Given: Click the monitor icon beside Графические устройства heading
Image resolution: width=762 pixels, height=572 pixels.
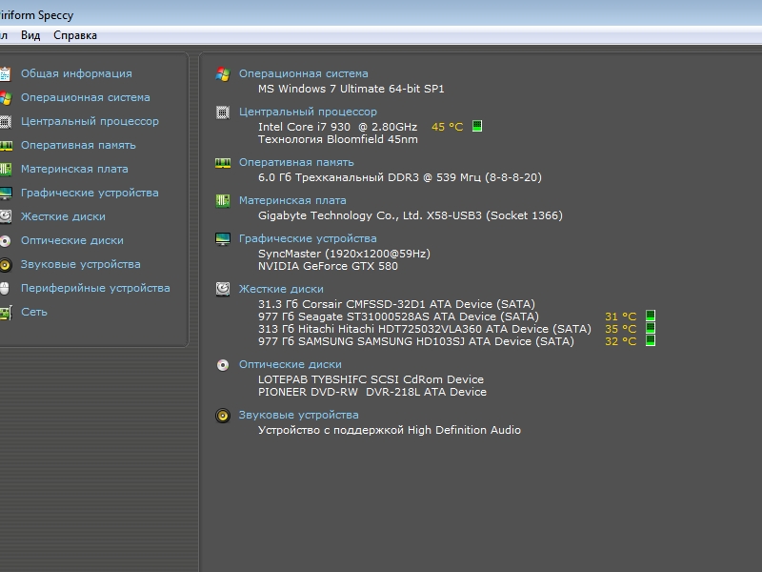Looking at the screenshot, I should (223, 238).
